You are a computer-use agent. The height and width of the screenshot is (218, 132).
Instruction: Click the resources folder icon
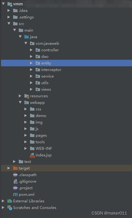[27, 96]
